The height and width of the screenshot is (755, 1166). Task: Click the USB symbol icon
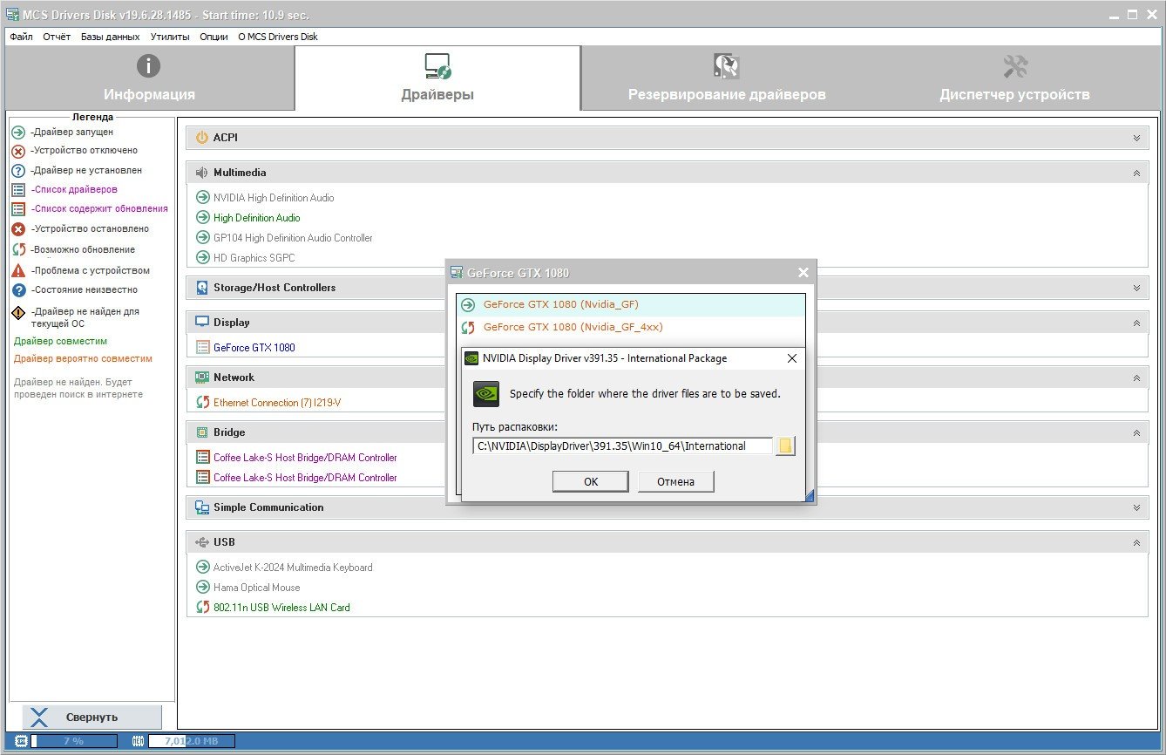202,542
